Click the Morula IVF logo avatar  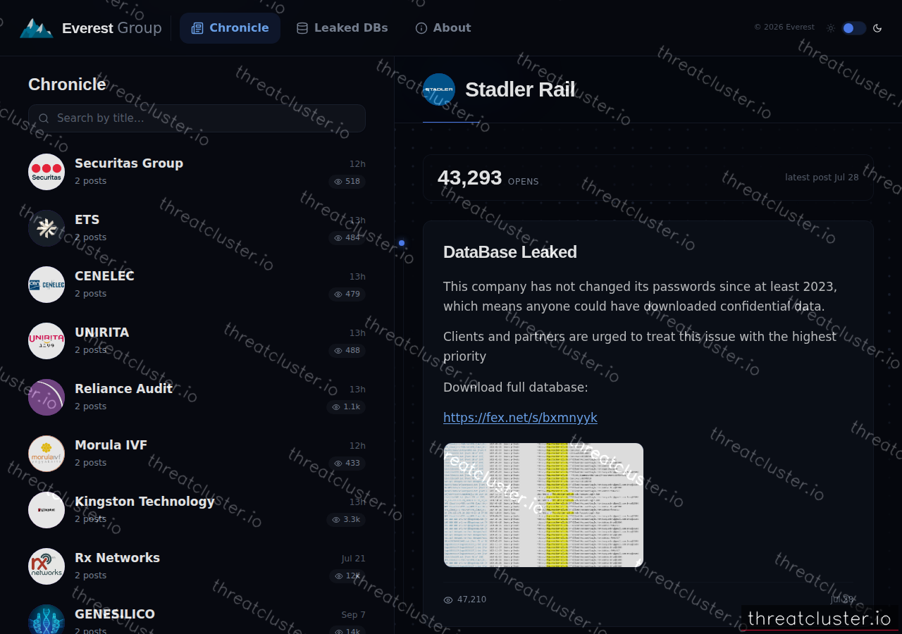coord(47,454)
